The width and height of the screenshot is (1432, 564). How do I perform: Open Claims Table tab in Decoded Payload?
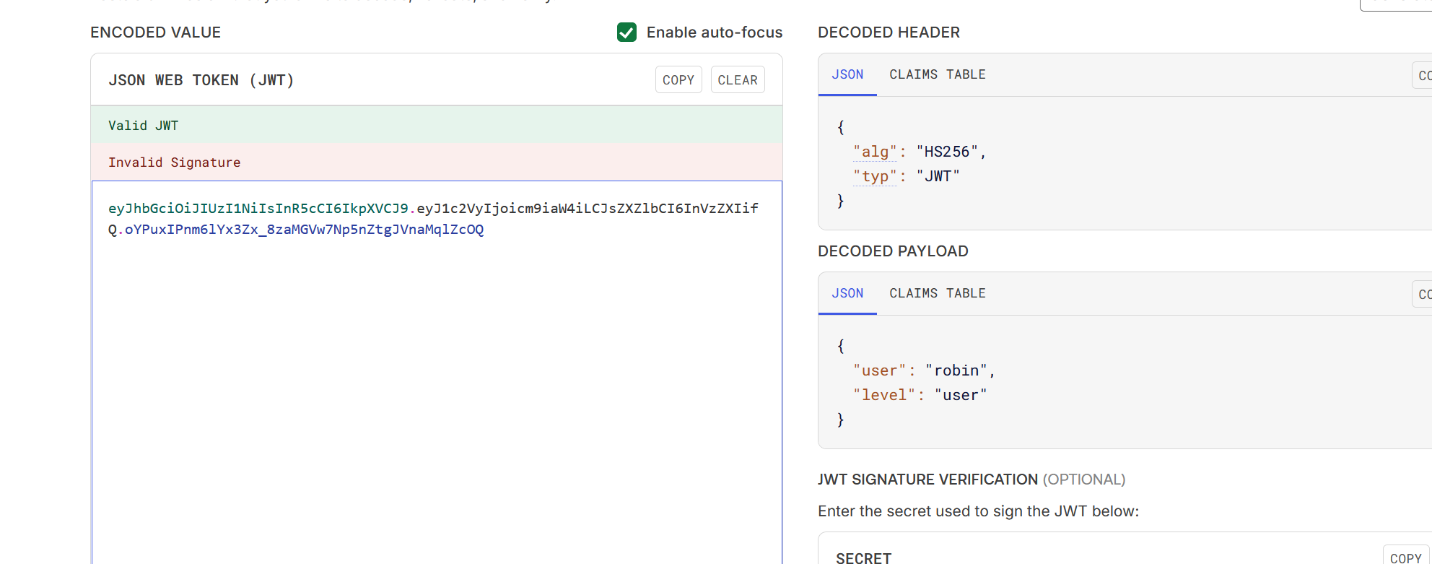pos(938,293)
